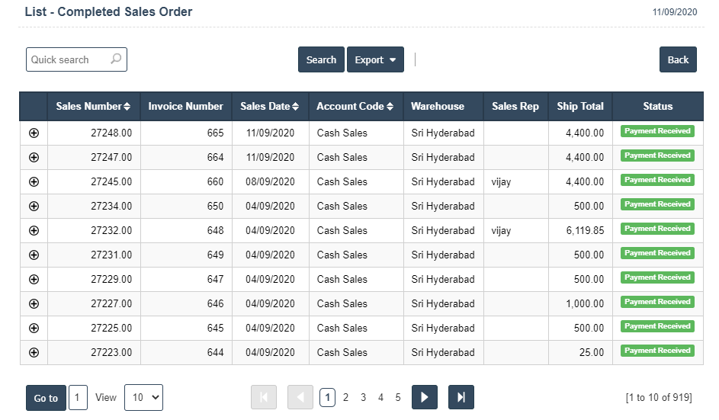719x420 pixels.
Task: Expand row for sales number 27248.00
Action: (x=34, y=133)
